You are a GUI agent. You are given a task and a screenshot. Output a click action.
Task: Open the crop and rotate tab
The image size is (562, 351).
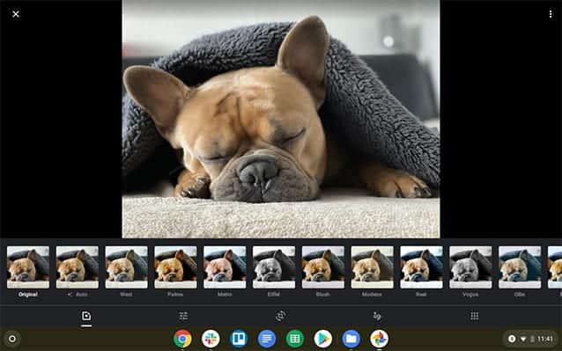click(x=280, y=316)
